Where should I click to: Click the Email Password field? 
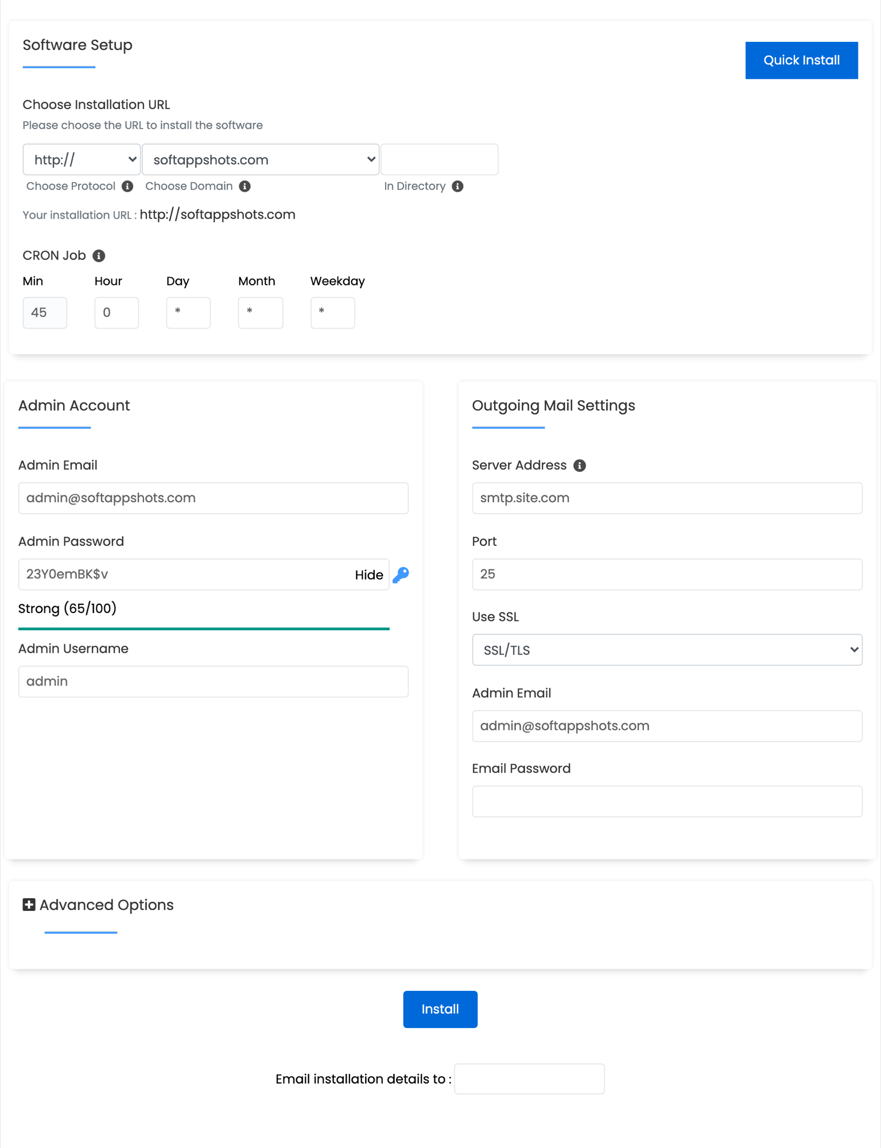tap(667, 801)
